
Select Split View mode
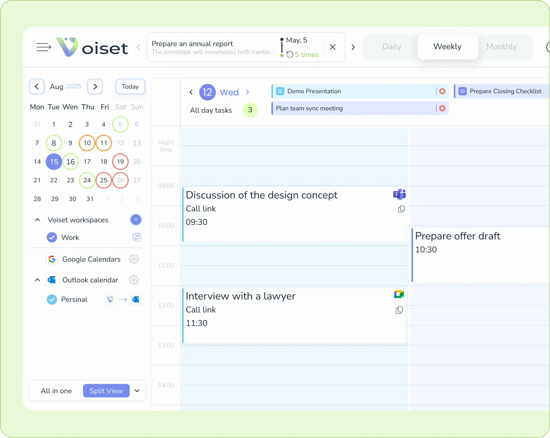(x=106, y=391)
